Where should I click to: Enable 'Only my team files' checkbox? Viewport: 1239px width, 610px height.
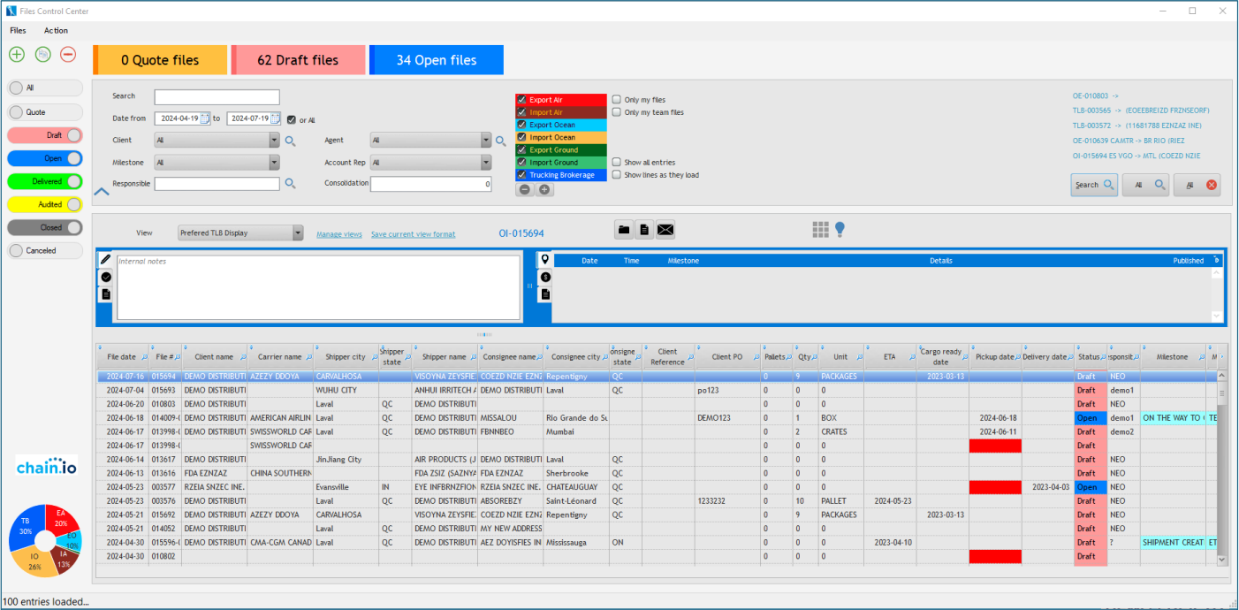point(617,112)
